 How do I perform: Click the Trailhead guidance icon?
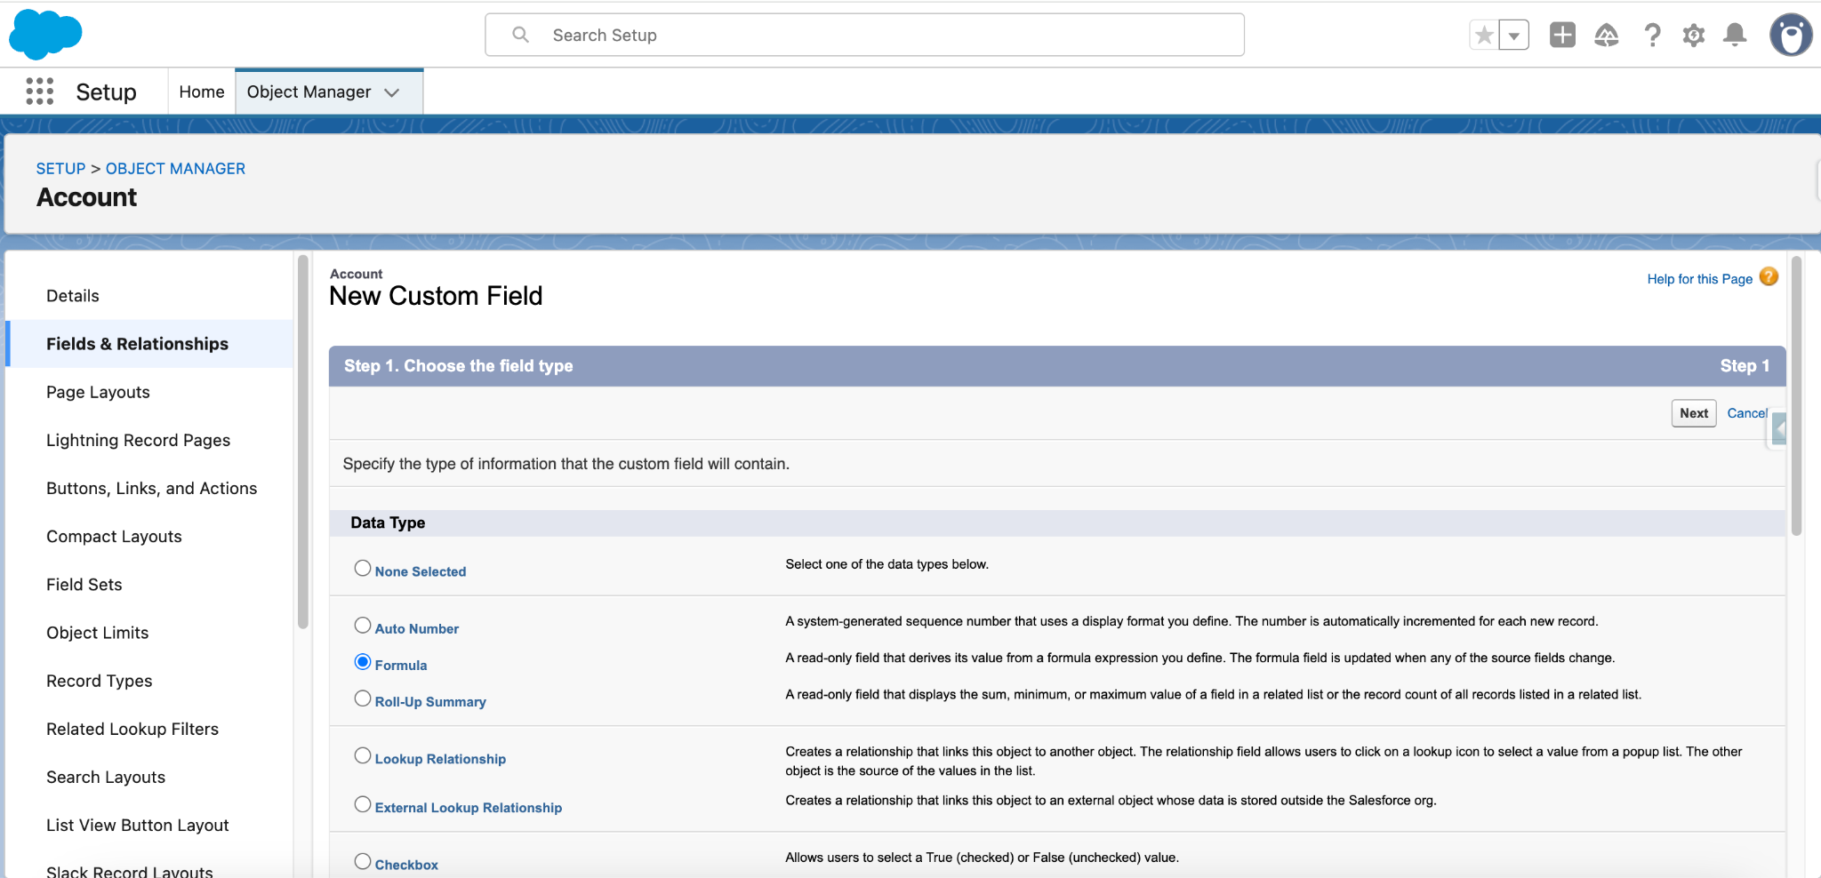point(1607,35)
